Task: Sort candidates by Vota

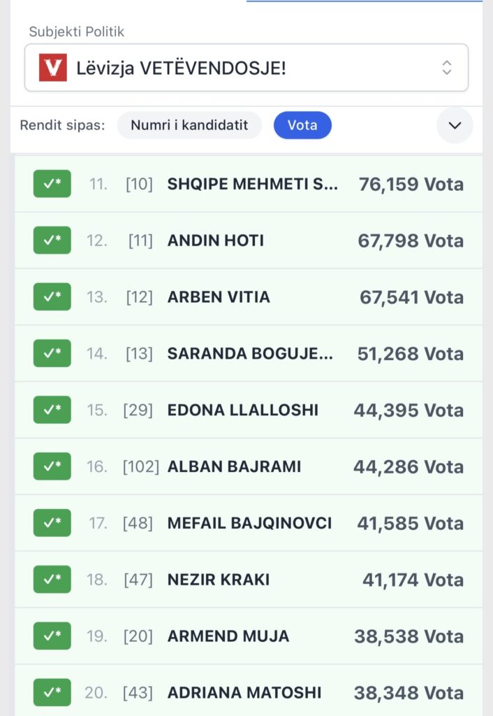Action: [x=302, y=125]
